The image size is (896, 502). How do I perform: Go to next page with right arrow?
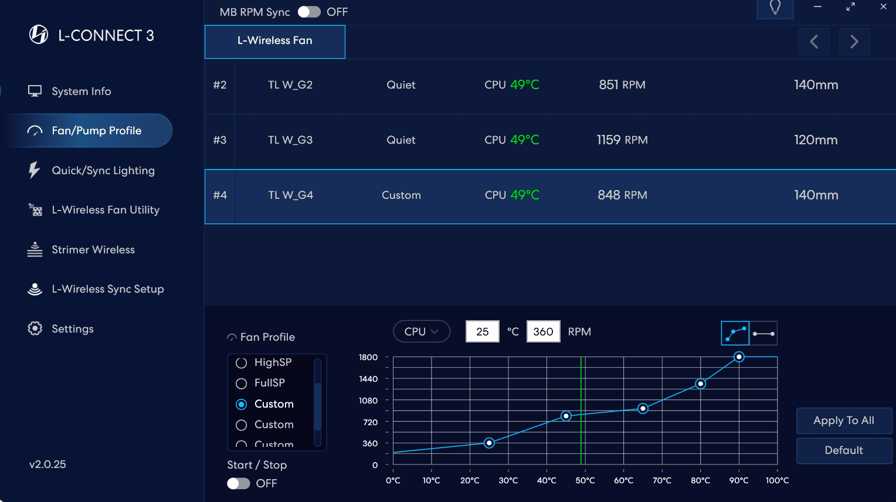pyautogui.click(x=854, y=42)
